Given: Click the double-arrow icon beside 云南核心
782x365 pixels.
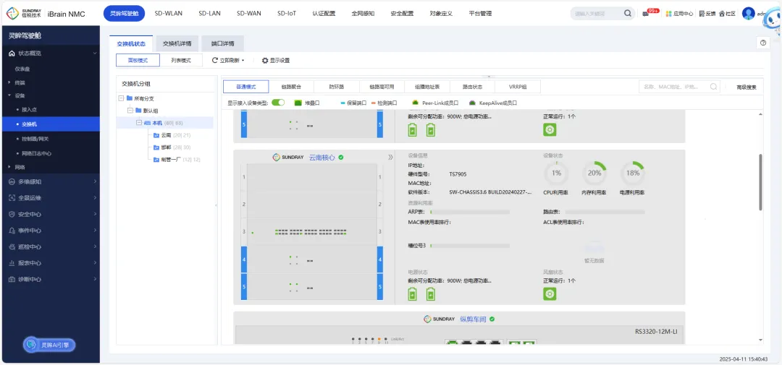Looking at the screenshot, I should pos(390,157).
